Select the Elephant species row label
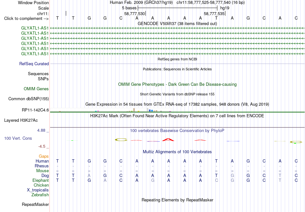 click(x=40, y=180)
